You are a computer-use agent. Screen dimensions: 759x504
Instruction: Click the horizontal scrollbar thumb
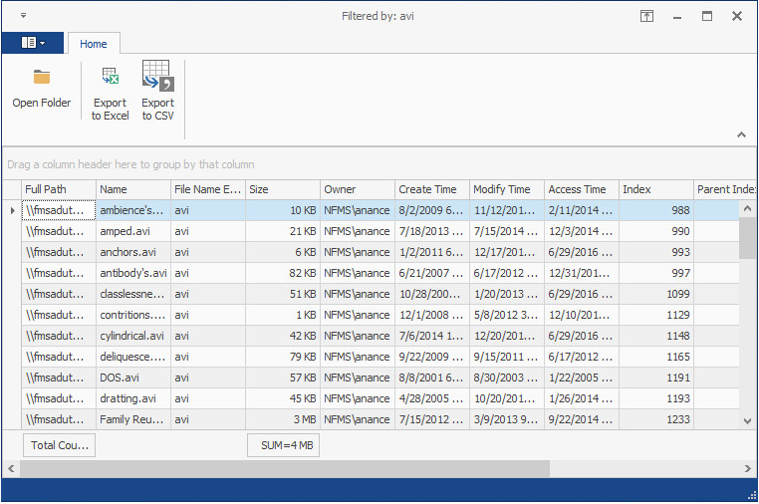coord(285,468)
